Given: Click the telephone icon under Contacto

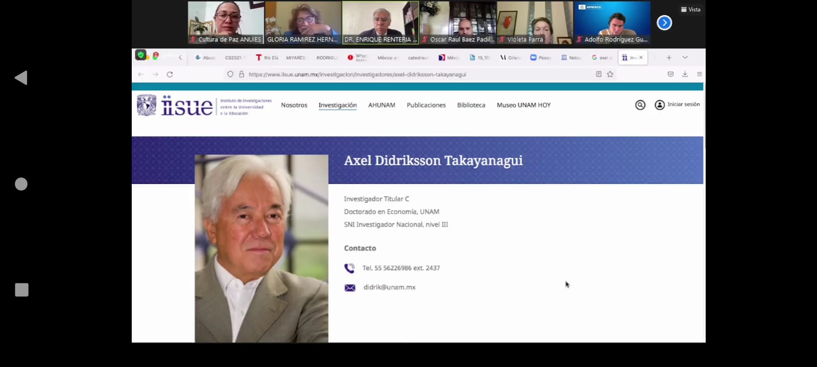Looking at the screenshot, I should point(349,268).
